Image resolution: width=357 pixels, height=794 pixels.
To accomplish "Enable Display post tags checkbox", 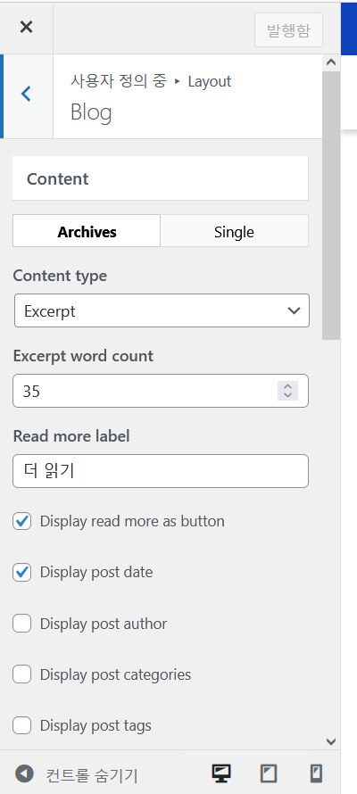I will pos(21,725).
